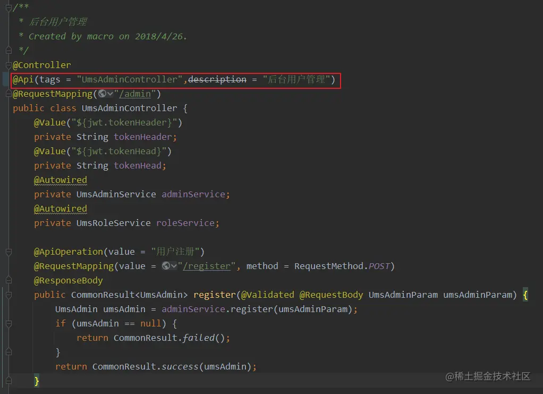Click the @ApiOperation annotation

(x=69, y=252)
